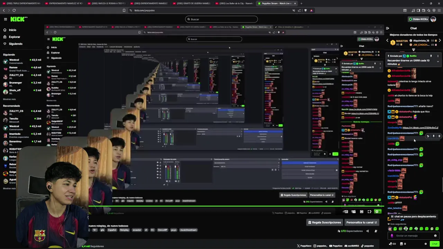Select the Roleplay stream tag

pyautogui.click(x=124, y=230)
